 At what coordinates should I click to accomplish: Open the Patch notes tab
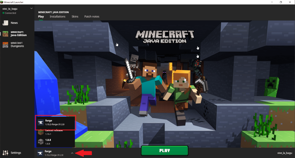(91, 17)
